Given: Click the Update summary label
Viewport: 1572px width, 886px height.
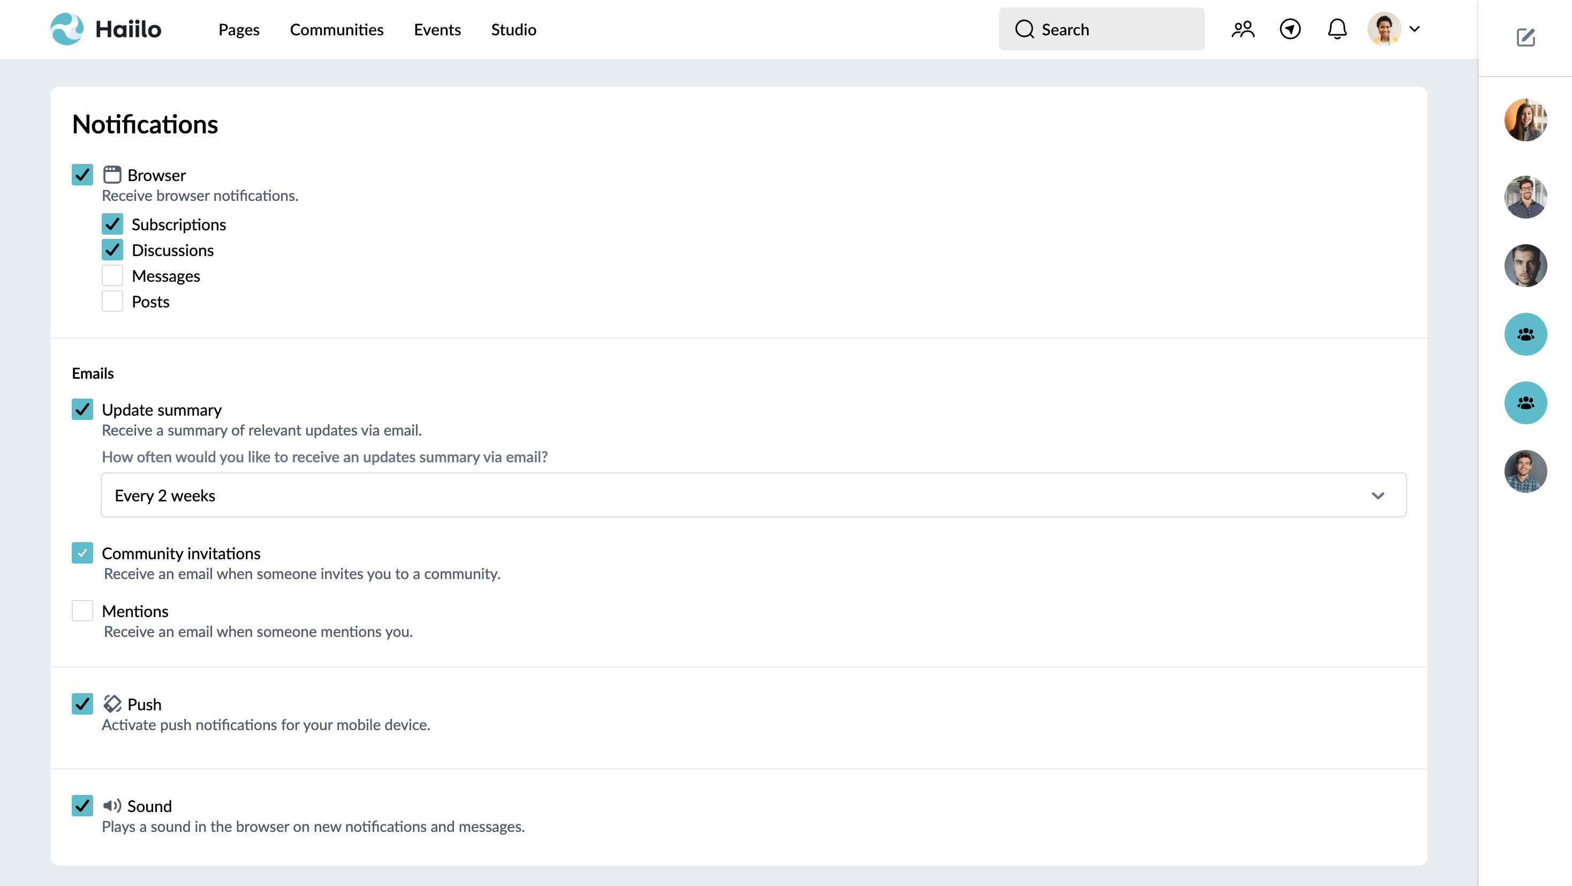Looking at the screenshot, I should pyautogui.click(x=162, y=410).
